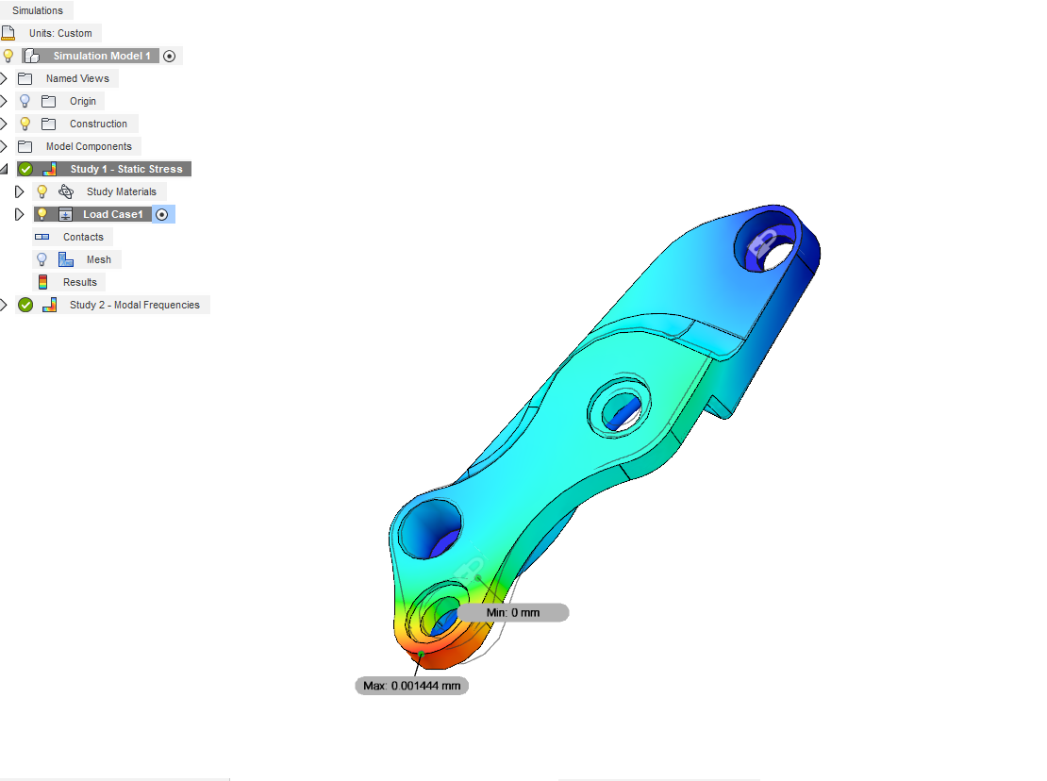Select the Model Components folder item

pyautogui.click(x=89, y=146)
